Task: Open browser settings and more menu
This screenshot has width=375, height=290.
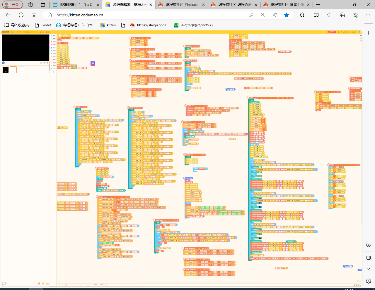Action: (368, 15)
